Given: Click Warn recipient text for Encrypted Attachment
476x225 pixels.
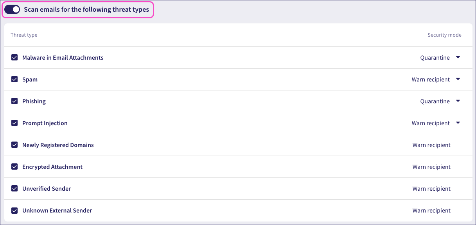Looking at the screenshot, I should click(431, 167).
